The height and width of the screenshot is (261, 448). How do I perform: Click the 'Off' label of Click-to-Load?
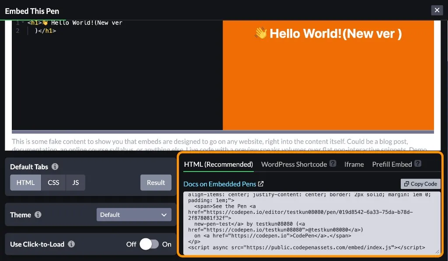click(131, 244)
